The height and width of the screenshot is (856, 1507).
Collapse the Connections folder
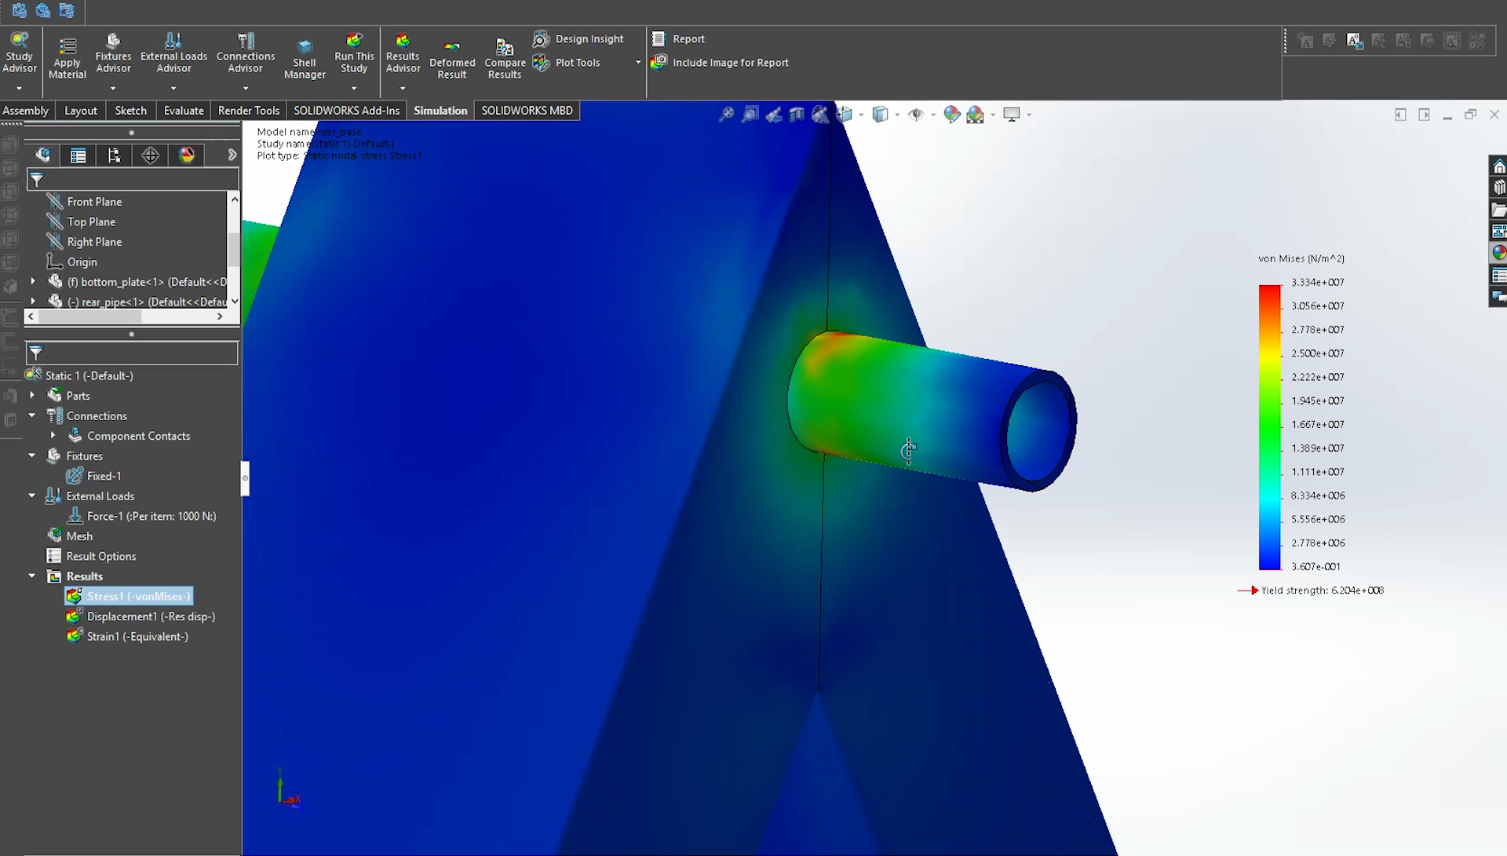(32, 415)
